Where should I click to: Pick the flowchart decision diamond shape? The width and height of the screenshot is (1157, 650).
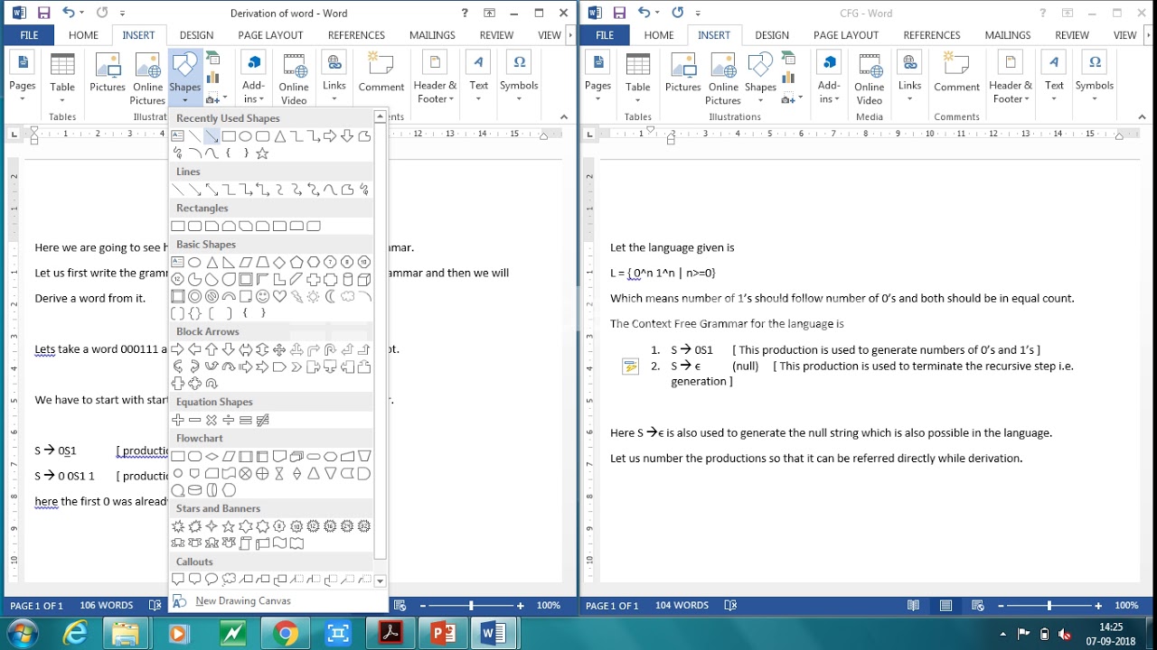click(212, 456)
